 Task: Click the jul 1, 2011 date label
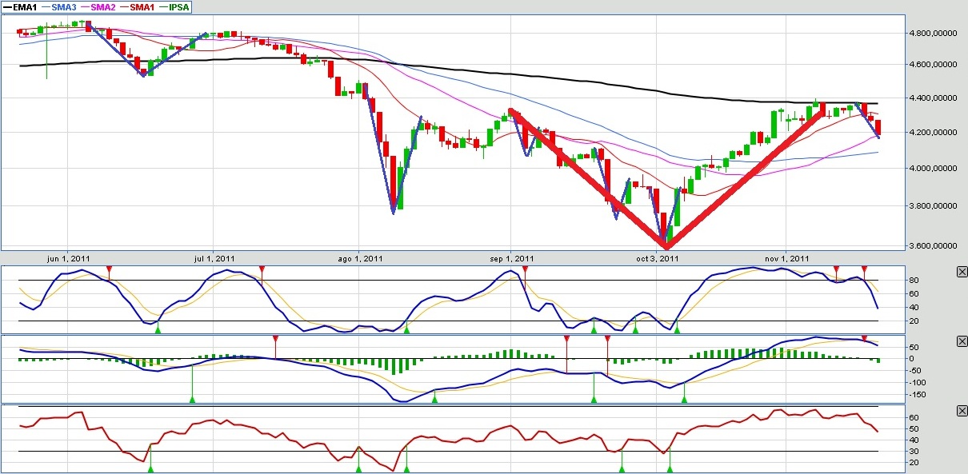pyautogui.click(x=214, y=258)
